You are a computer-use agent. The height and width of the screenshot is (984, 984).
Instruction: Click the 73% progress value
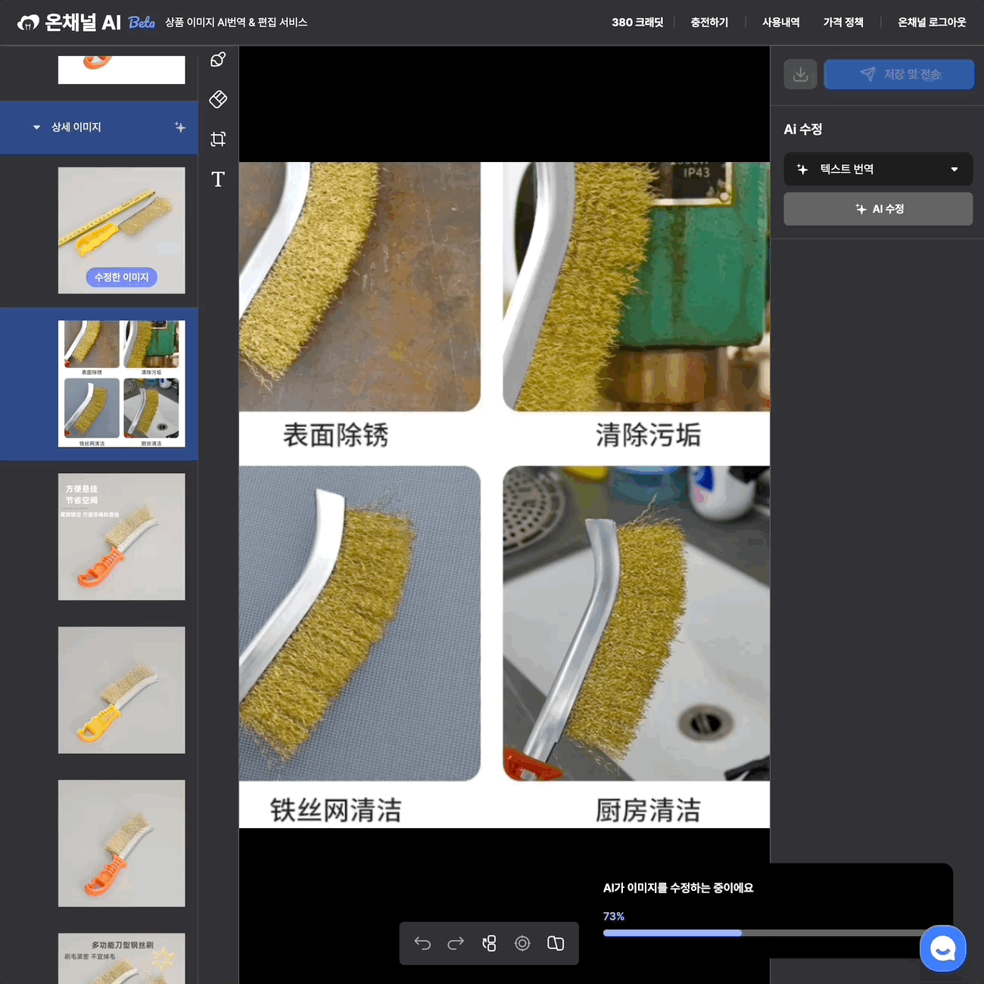click(614, 917)
